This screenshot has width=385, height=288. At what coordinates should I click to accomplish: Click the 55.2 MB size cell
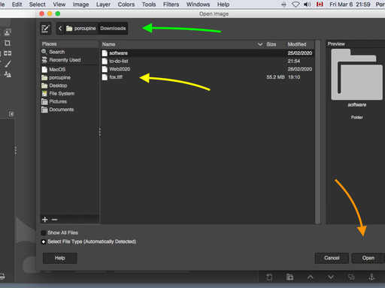pyautogui.click(x=275, y=77)
